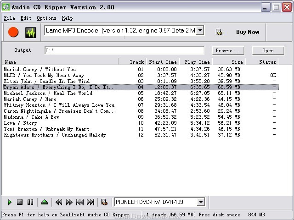The image size is (294, 220).
Task: Select Caron Nightingale / Promises track
Action: [141, 111]
